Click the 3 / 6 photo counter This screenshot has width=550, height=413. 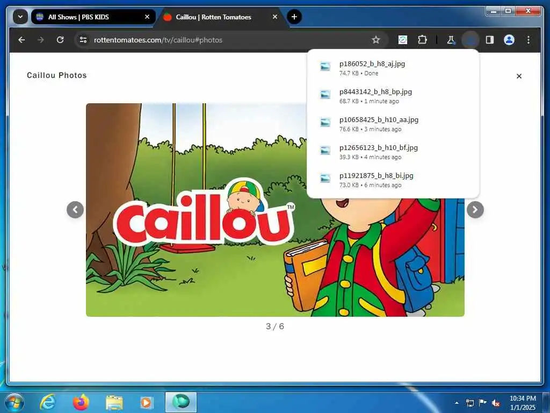point(275,326)
